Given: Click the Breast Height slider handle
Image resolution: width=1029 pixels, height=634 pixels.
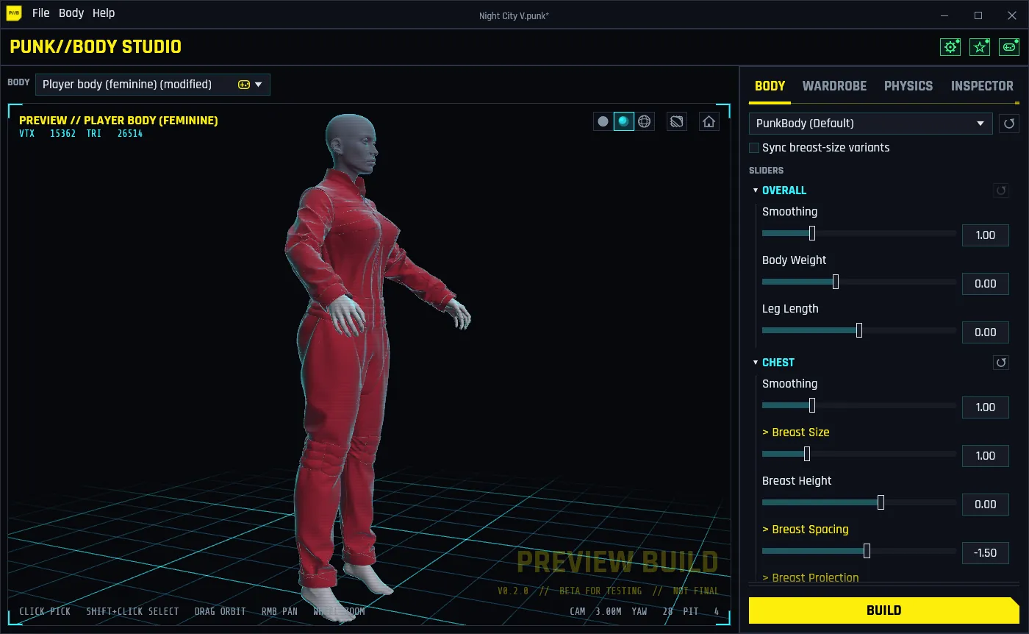Looking at the screenshot, I should point(881,503).
